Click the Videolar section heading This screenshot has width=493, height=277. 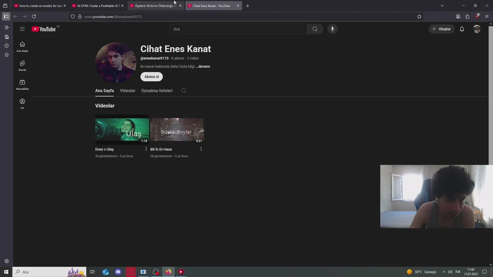coord(105,106)
